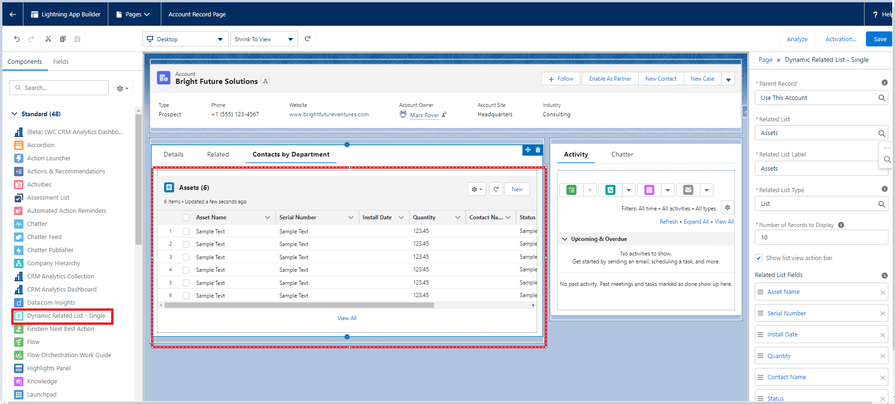Remove Asset Name from related list fields

883,292
